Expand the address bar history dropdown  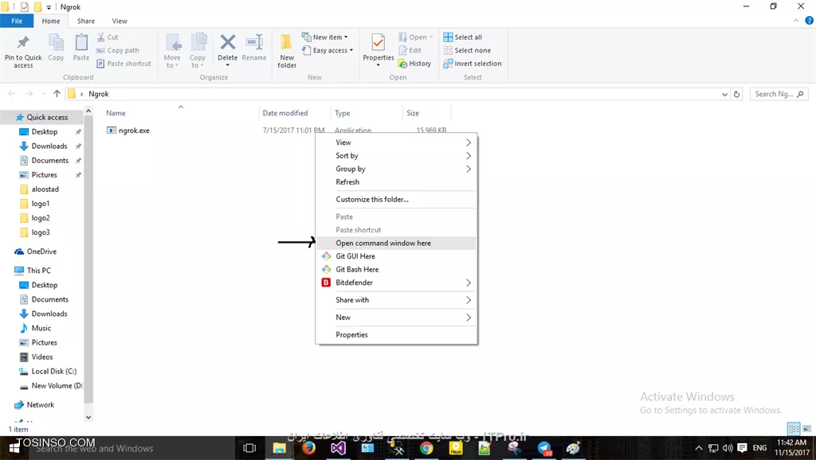pyautogui.click(x=724, y=94)
